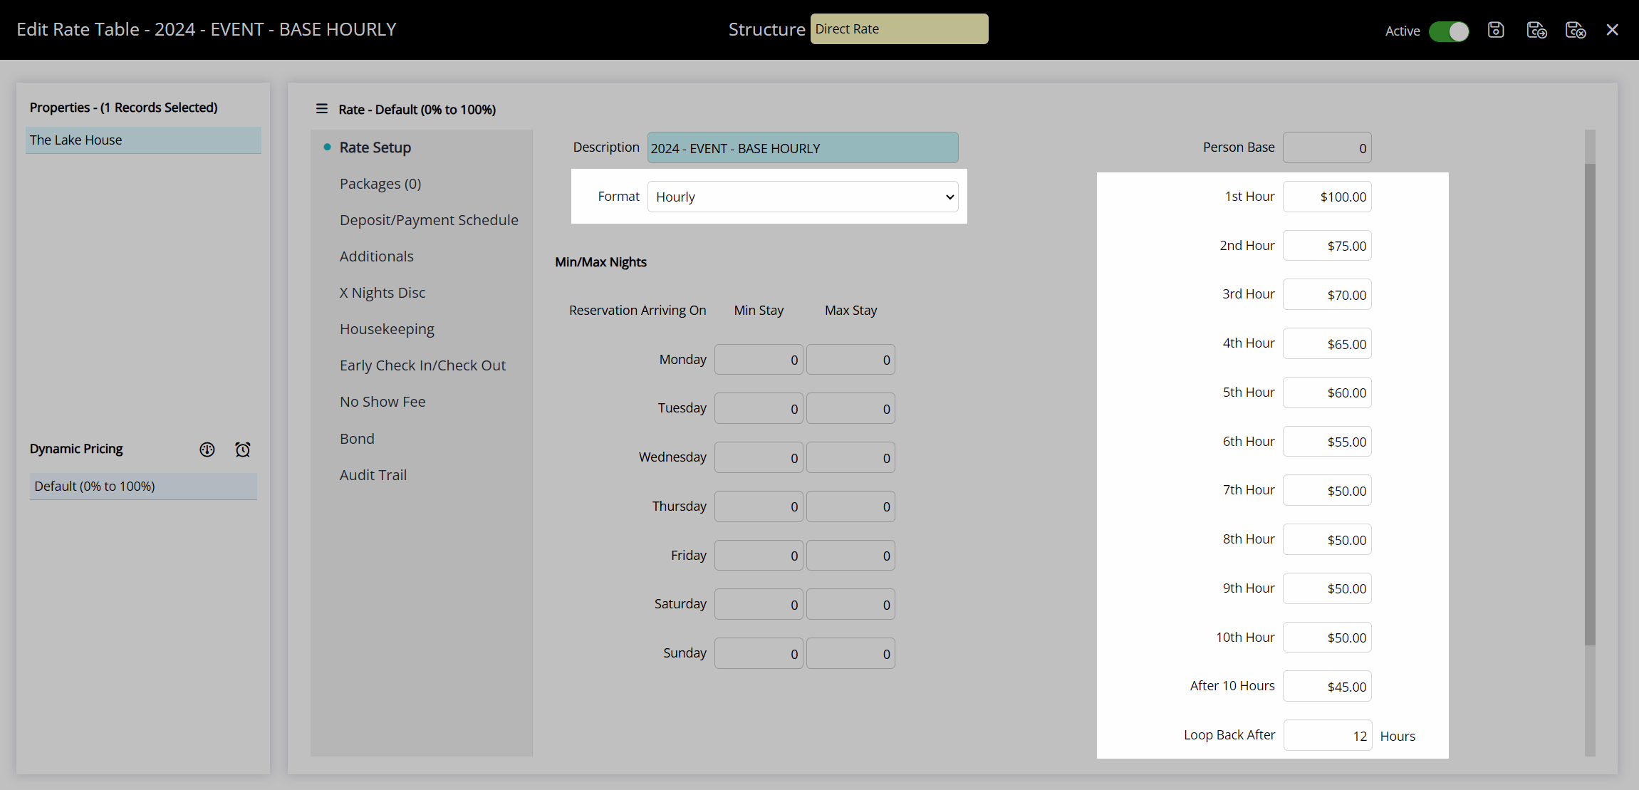
Task: Open the Housekeeping section
Action: tap(387, 329)
